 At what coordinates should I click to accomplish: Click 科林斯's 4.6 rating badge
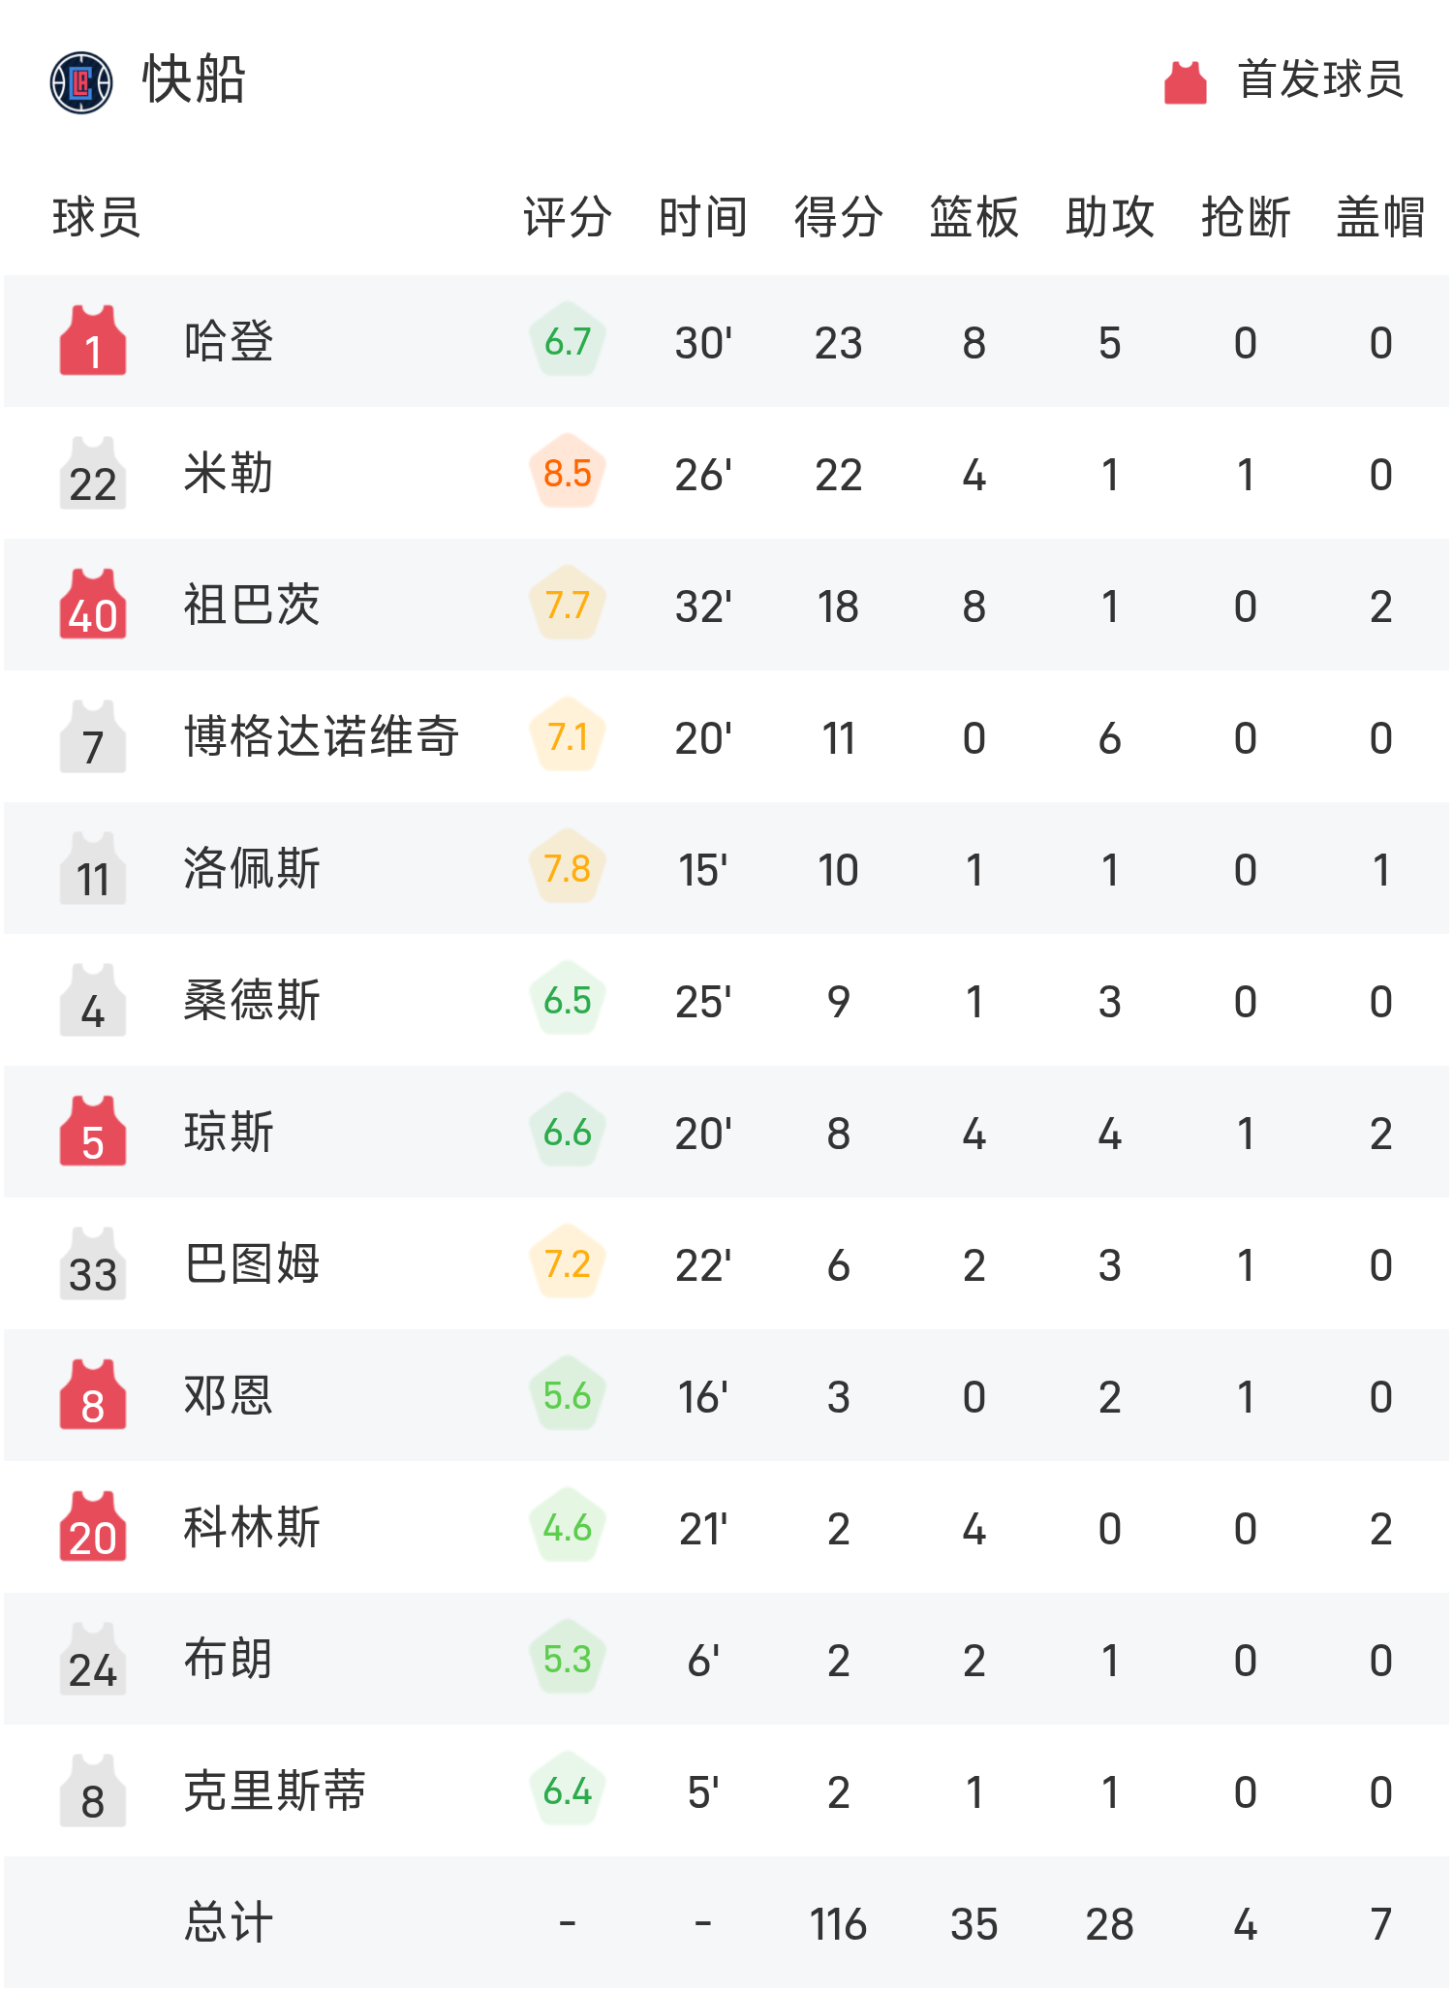coord(568,1527)
